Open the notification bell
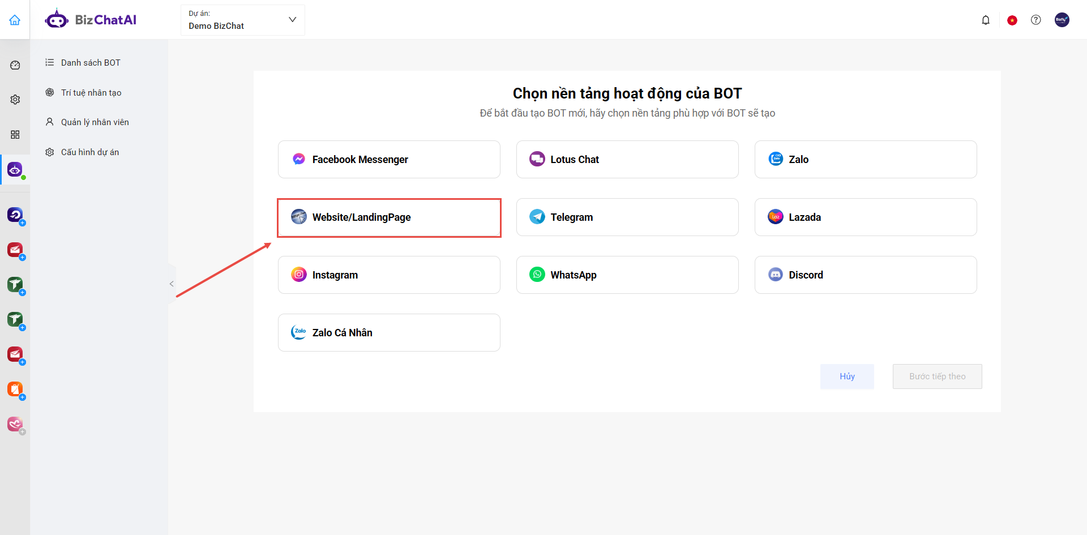Image resolution: width=1087 pixels, height=535 pixels. 986,20
